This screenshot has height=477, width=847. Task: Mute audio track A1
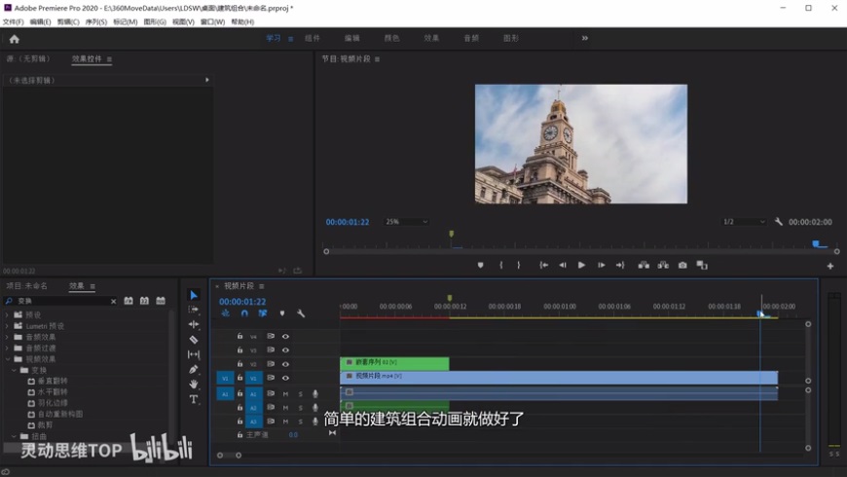coord(285,394)
